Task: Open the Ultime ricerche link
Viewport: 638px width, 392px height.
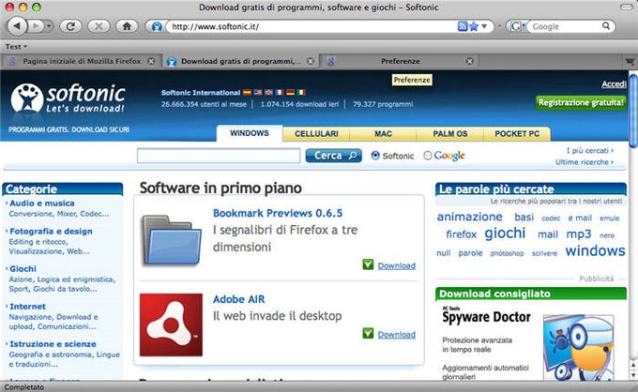Action: (585, 162)
